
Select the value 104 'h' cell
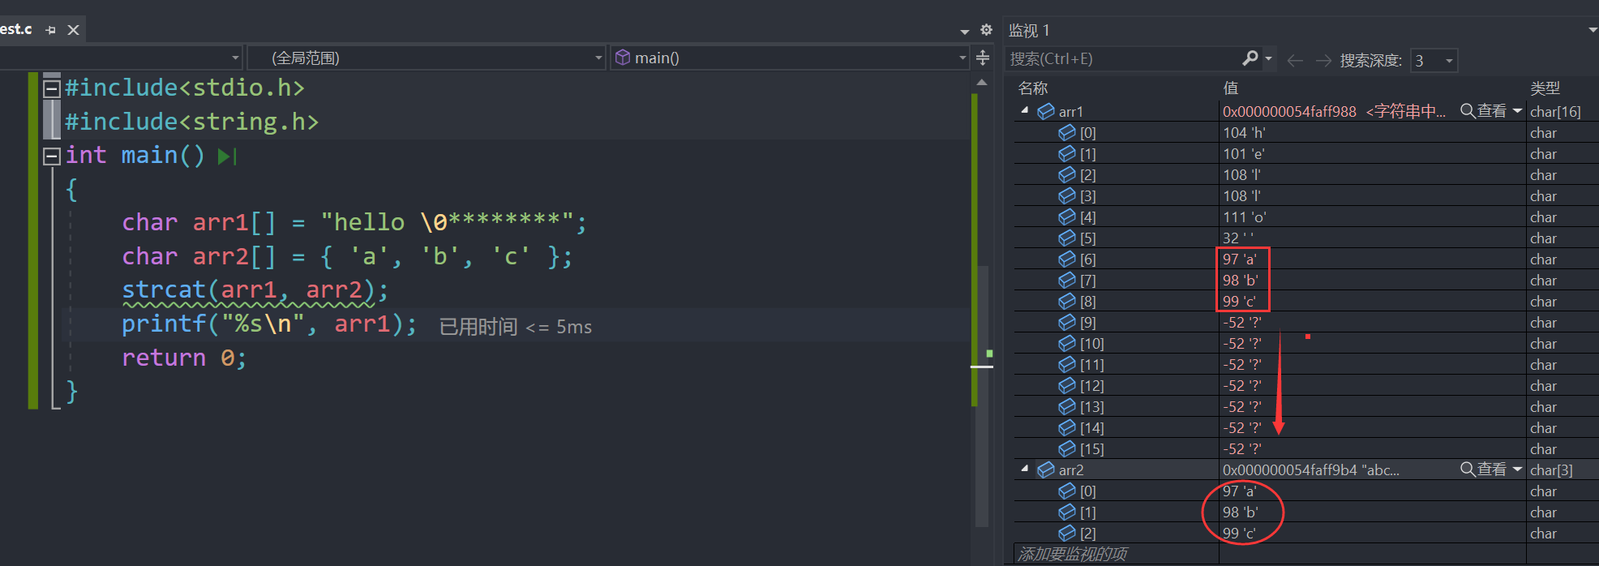pyautogui.click(x=1372, y=132)
